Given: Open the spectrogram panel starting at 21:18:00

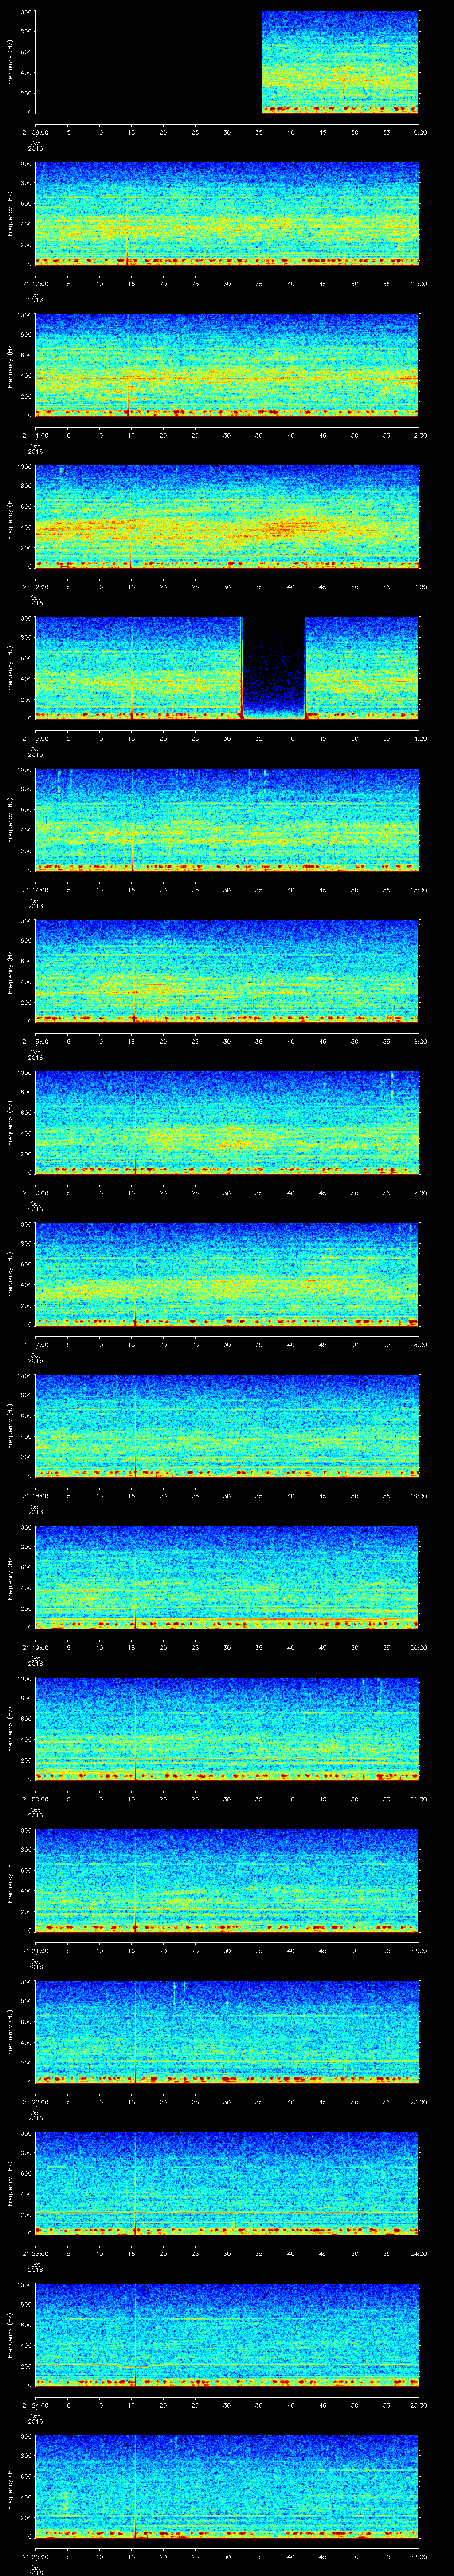Looking at the screenshot, I should tap(227, 1425).
